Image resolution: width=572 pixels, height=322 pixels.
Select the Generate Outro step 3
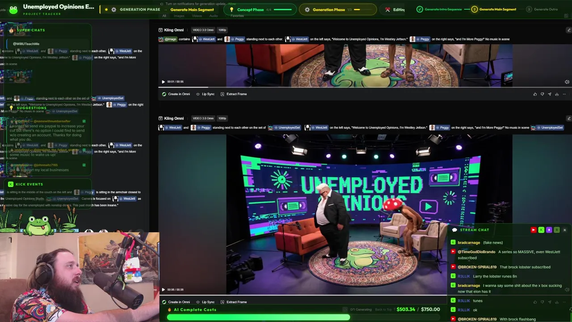click(542, 9)
